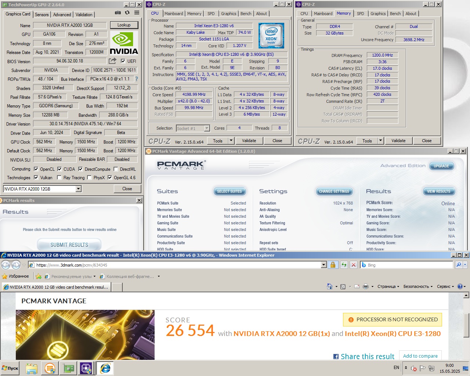Open the SPD tab in CPU-Z Memory window
The image size is (470, 376).
click(x=361, y=14)
